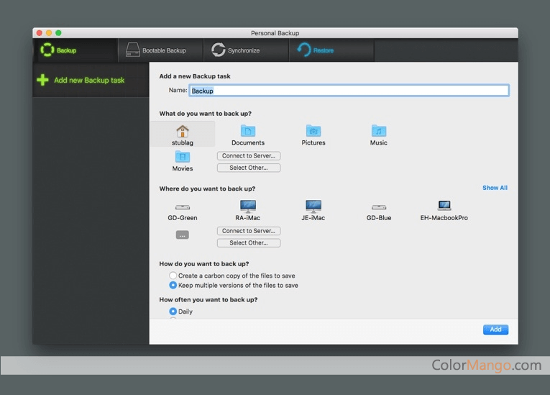The height and width of the screenshot is (395, 550).
Task: Select GD-Green drive as destination
Action: click(183, 207)
